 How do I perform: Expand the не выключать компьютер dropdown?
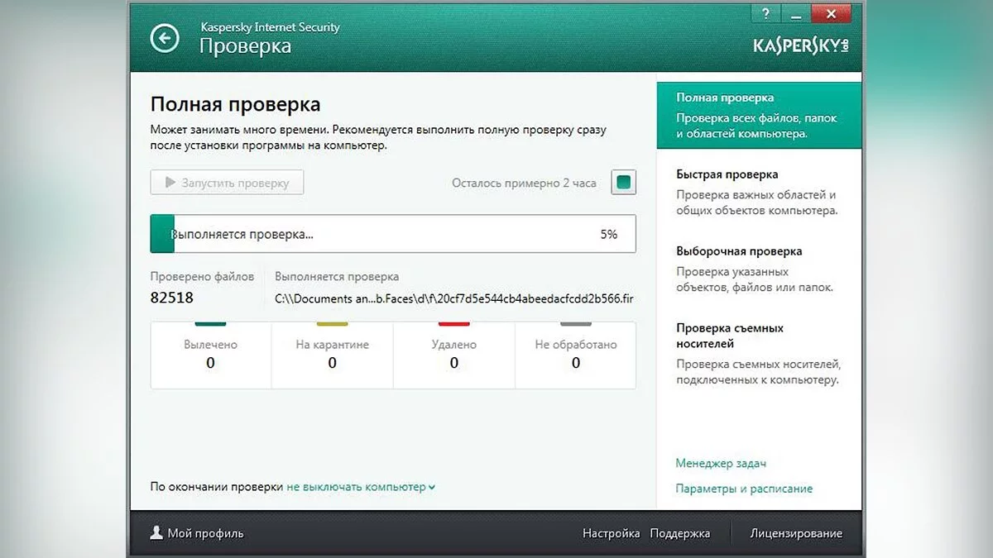(x=357, y=487)
